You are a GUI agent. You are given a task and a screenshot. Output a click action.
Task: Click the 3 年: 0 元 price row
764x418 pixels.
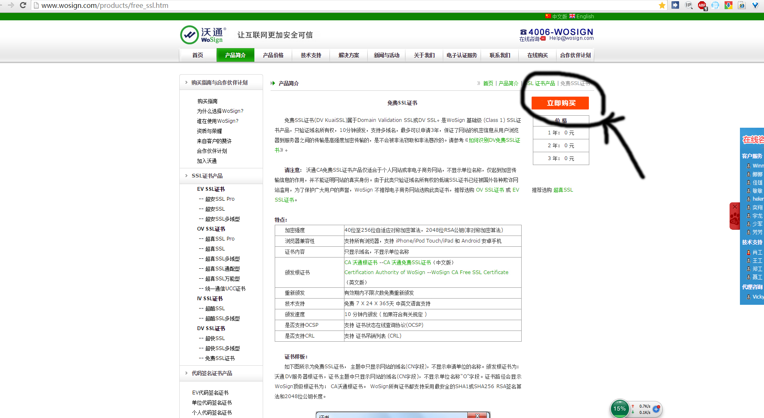[x=561, y=158]
